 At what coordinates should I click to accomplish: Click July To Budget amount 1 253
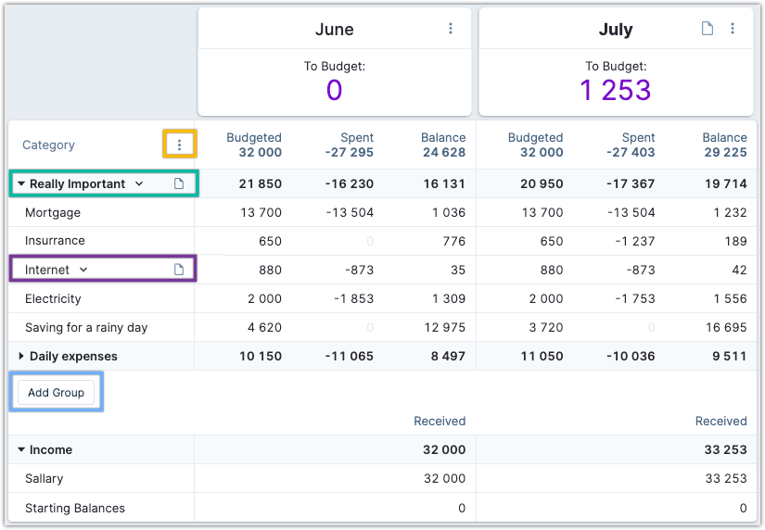click(x=616, y=90)
